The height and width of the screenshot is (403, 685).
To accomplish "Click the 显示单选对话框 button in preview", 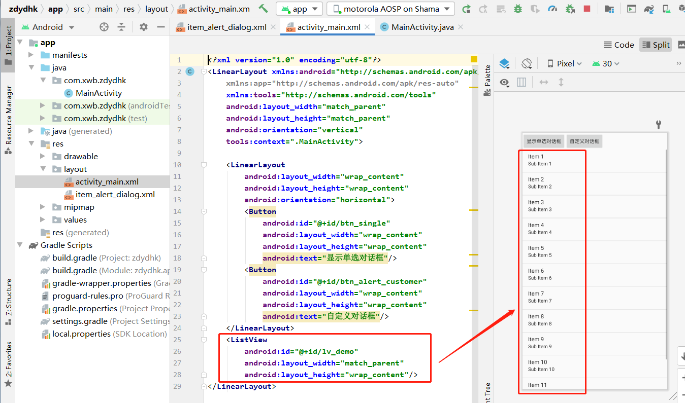I will pyautogui.click(x=544, y=141).
